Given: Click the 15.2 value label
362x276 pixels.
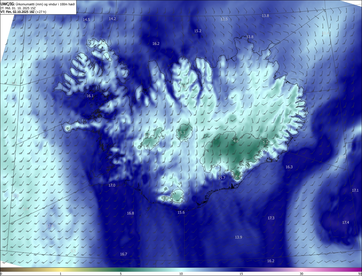Looking at the screenshot, I should click(198, 31).
